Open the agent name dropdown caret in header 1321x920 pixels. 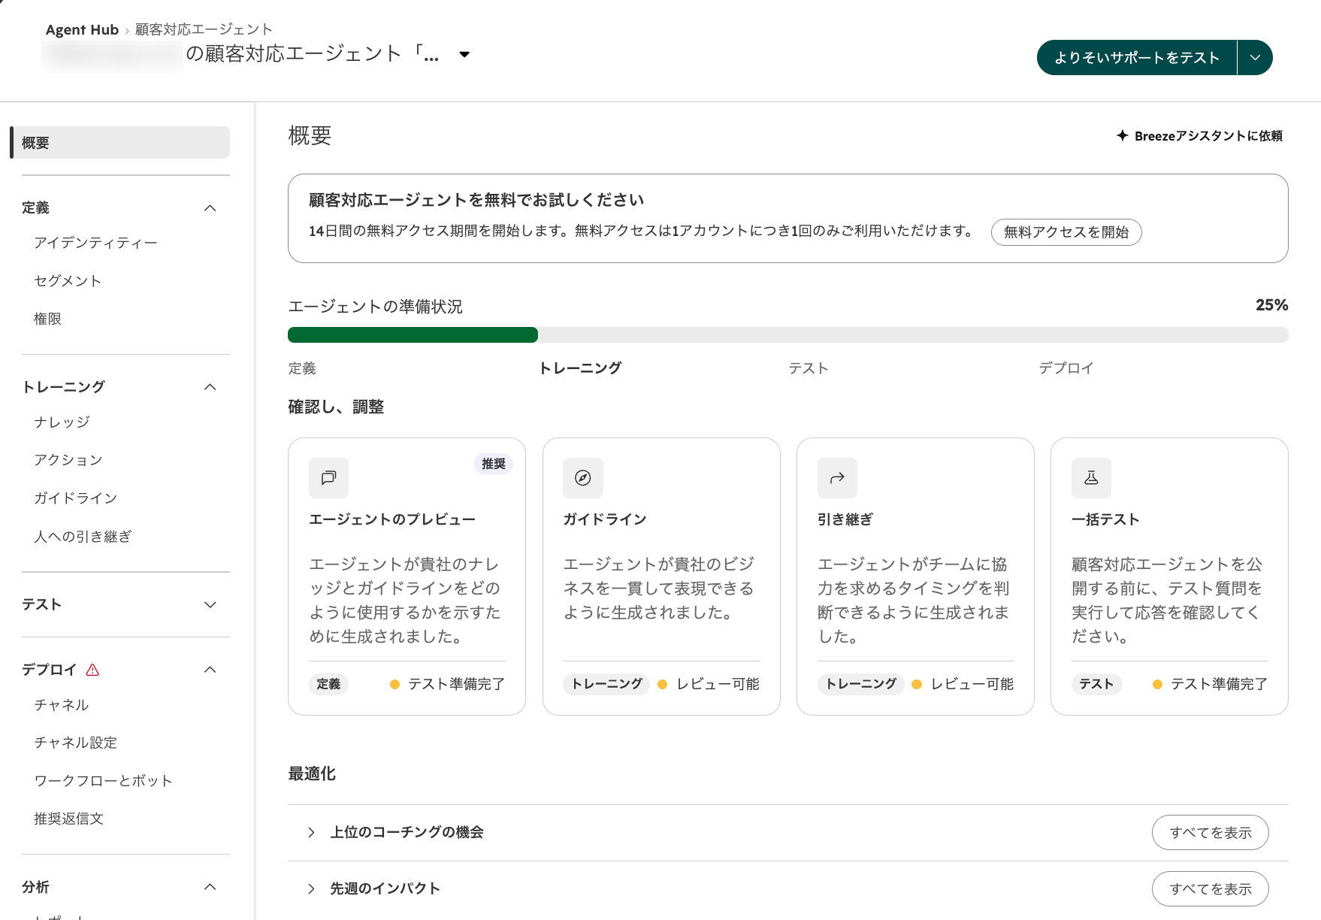point(464,54)
